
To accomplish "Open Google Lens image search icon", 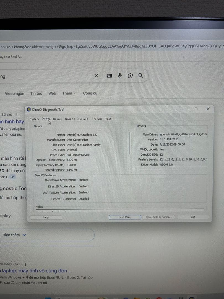I will tap(130, 76).
